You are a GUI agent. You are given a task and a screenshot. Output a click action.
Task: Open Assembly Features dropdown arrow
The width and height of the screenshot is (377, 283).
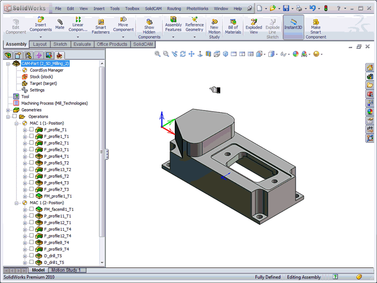pyautogui.click(x=173, y=37)
